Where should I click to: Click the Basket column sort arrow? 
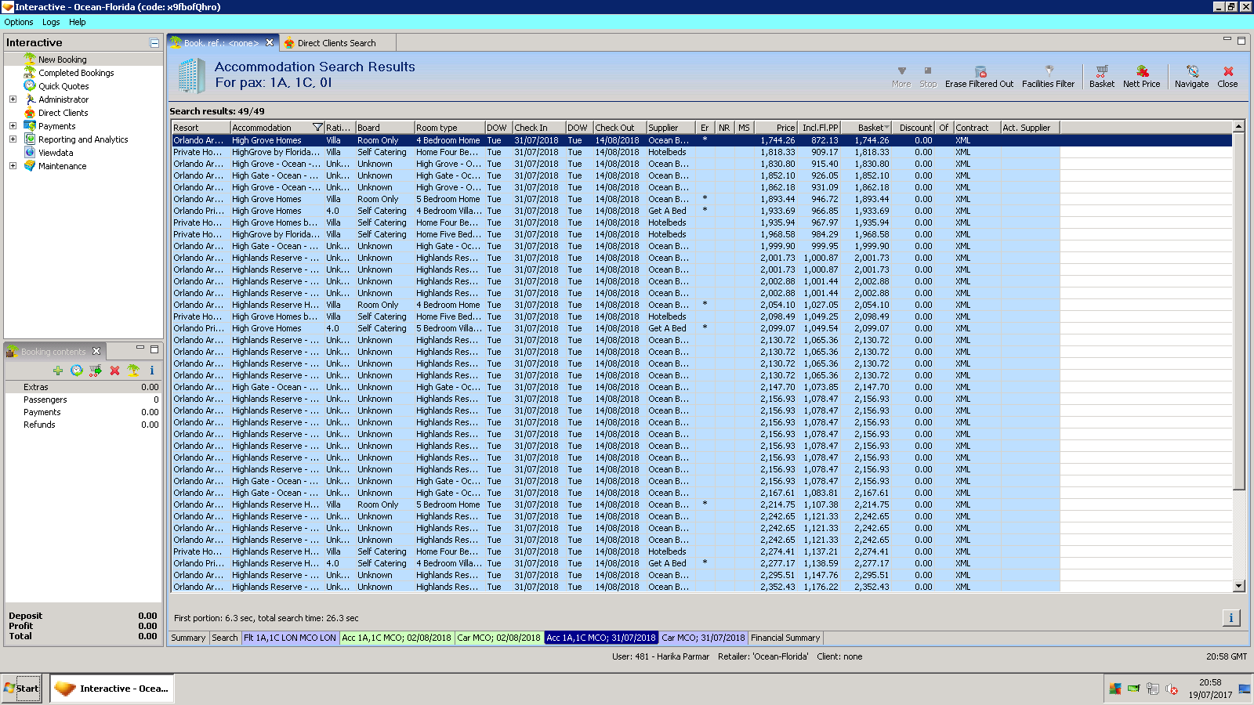point(886,128)
